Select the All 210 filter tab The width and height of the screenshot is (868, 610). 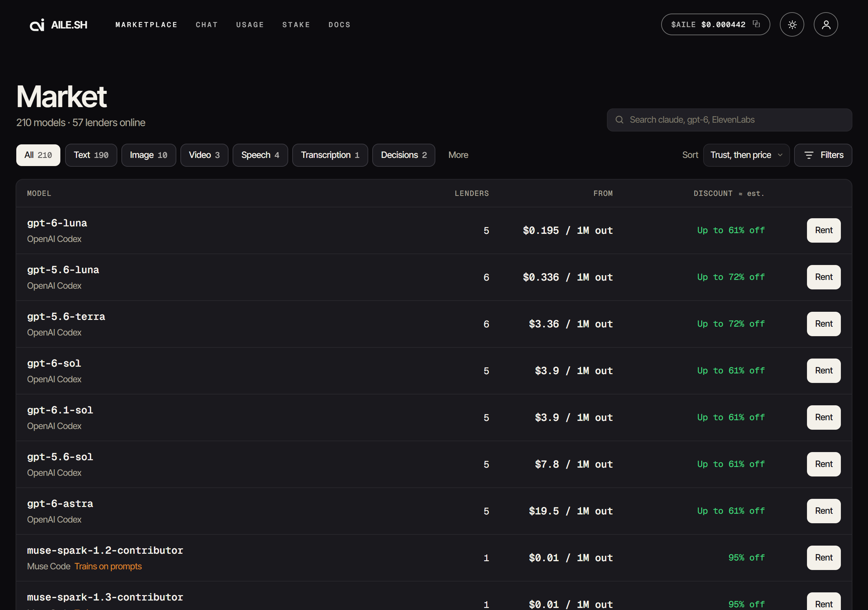pyautogui.click(x=38, y=155)
